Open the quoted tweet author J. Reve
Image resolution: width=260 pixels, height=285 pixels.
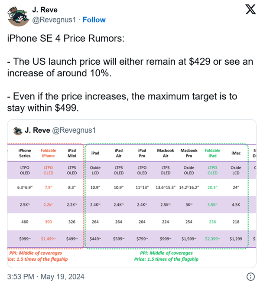tap(37, 130)
